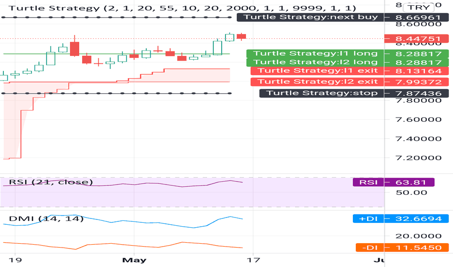Click the 7.60000 price axis label
Screen dimensions: 453x267
coord(418,119)
